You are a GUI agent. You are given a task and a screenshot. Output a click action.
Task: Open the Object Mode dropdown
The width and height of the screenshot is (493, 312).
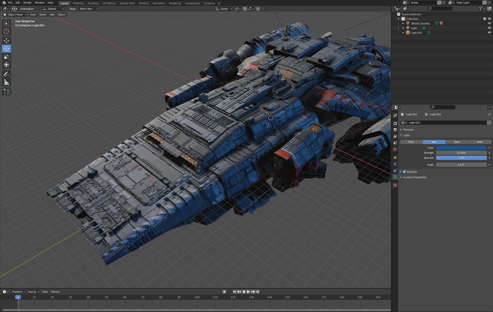tap(15, 14)
